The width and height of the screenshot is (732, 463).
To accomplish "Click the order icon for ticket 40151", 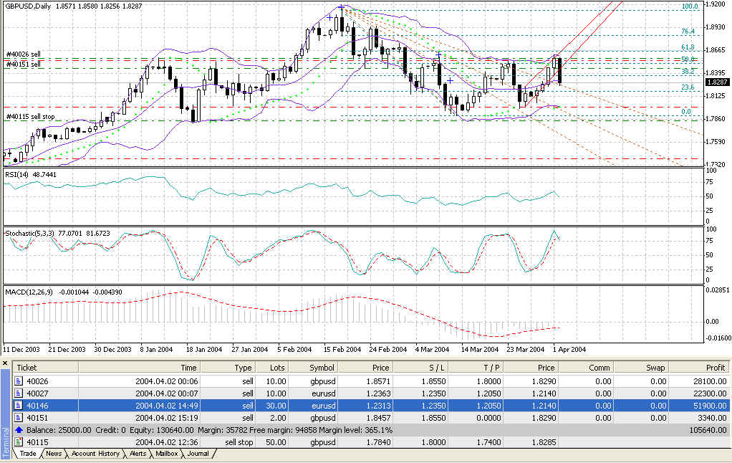I will 19,417.
